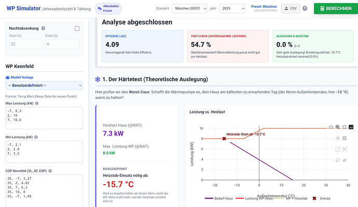Image resolution: width=358 pixels, height=207 pixels.
Task: Click the Effizienz (JAZ) result card
Action: click(143, 46)
